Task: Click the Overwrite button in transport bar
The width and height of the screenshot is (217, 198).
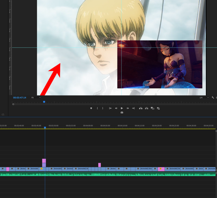Action: point(158,108)
